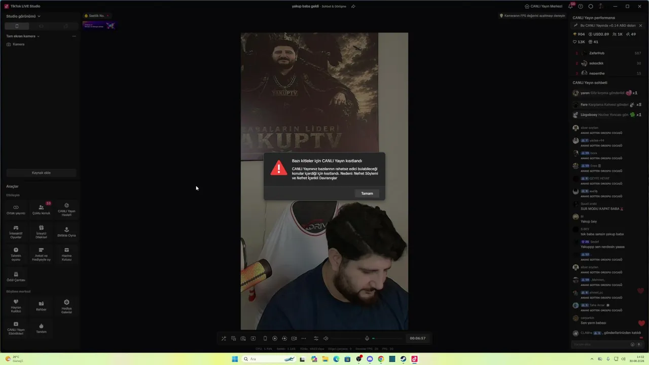
Task: Open the Windows Start menu
Action: 235,359
